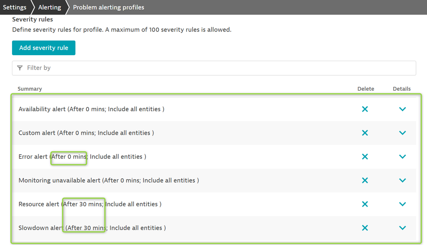Focus the Filter by input field
The width and height of the screenshot is (427, 245).
click(x=214, y=68)
